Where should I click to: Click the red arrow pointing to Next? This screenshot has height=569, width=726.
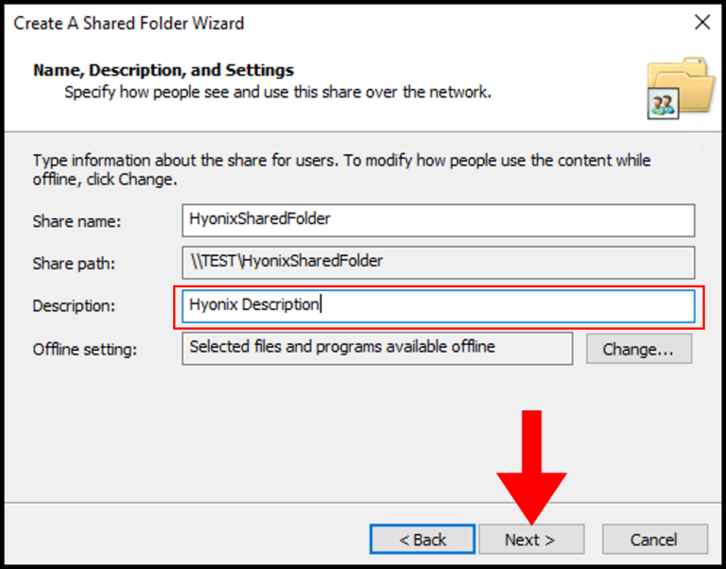coord(531,468)
